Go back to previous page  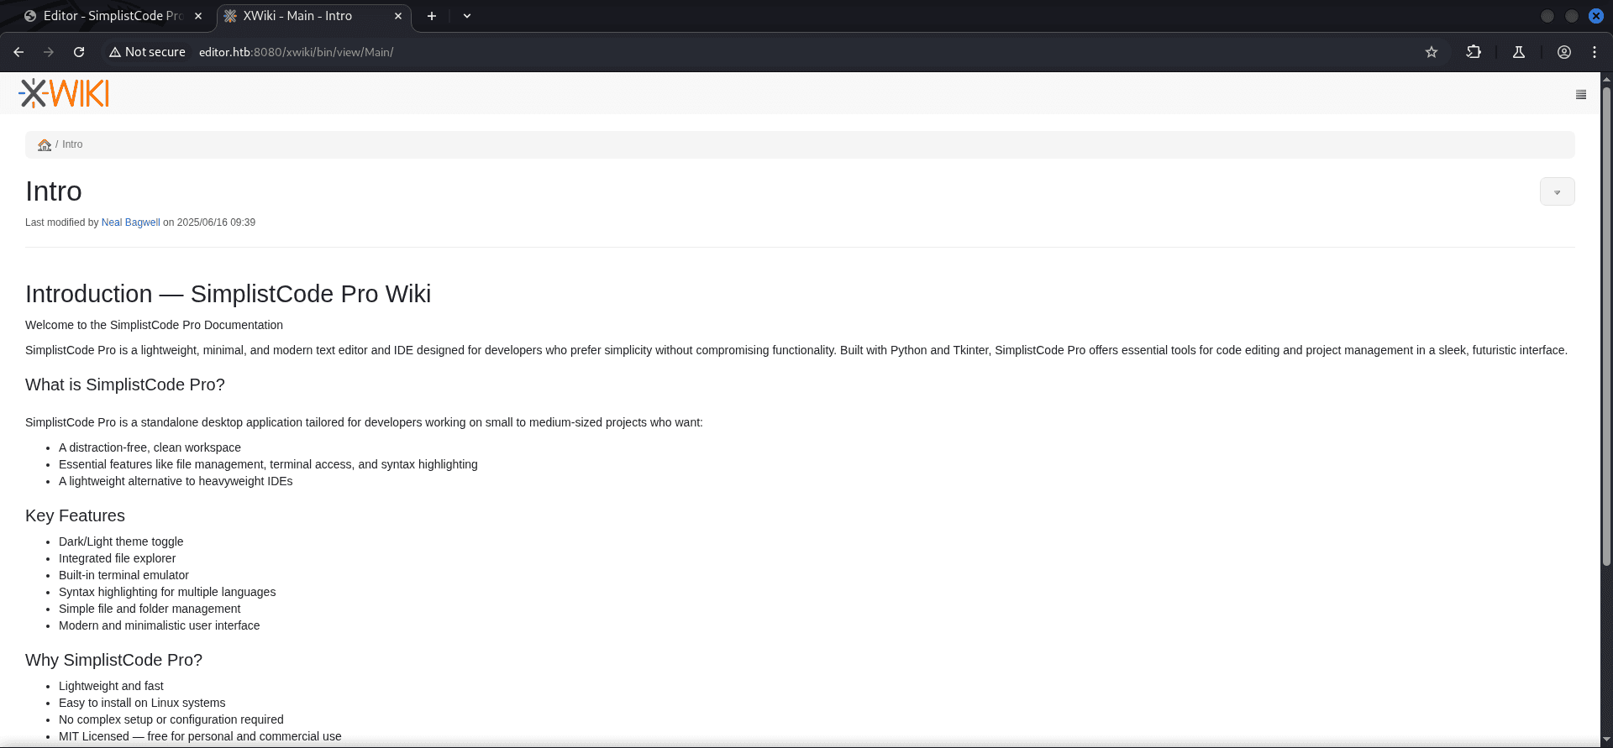18,52
